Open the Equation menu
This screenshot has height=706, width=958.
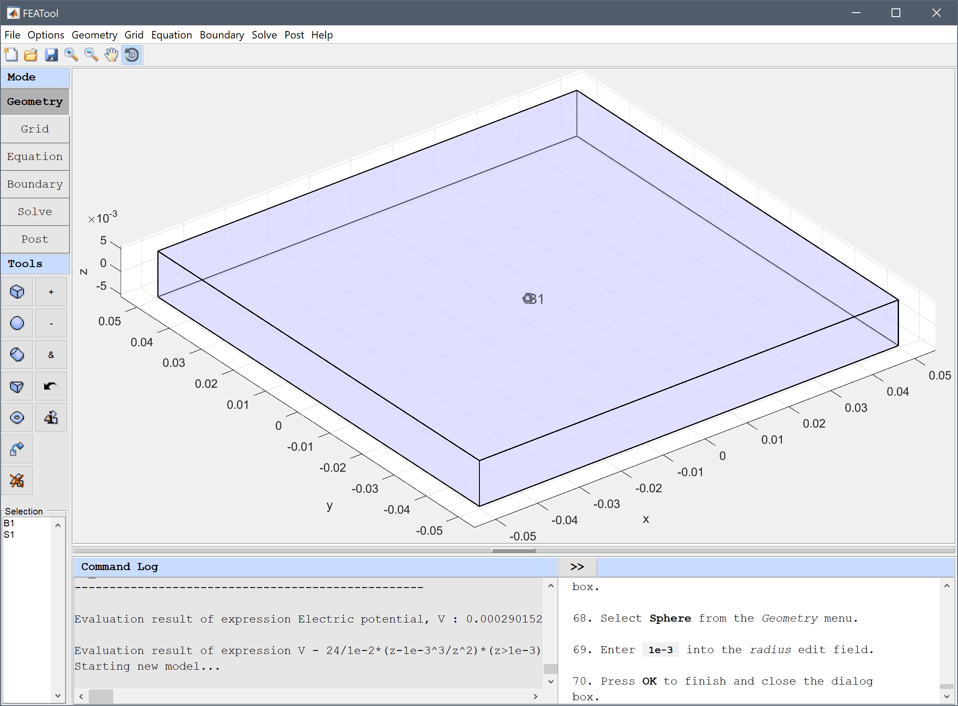click(172, 35)
